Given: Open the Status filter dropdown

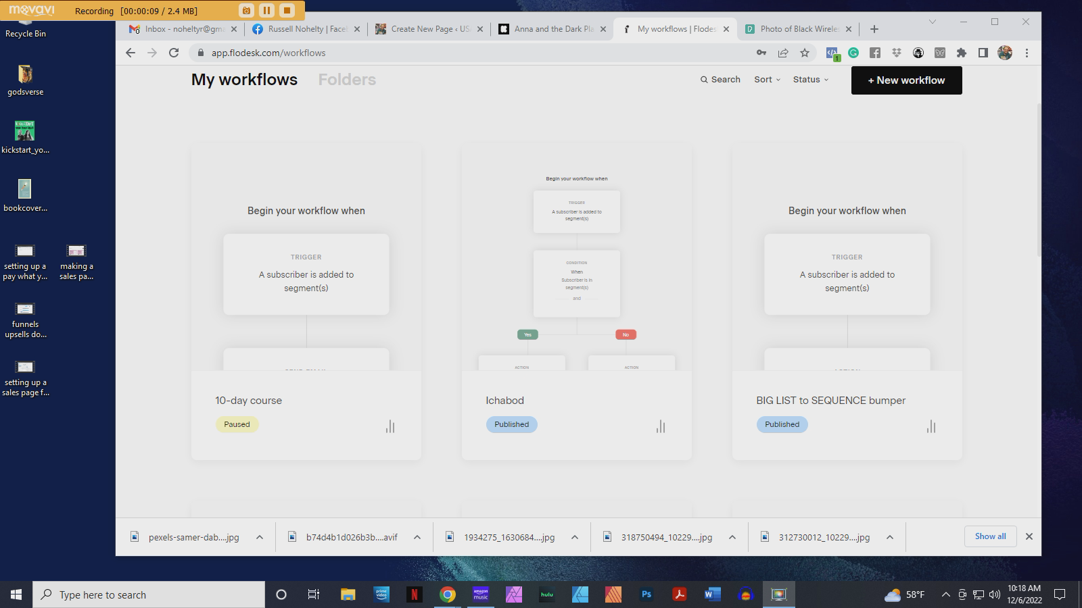Looking at the screenshot, I should 809,79.
